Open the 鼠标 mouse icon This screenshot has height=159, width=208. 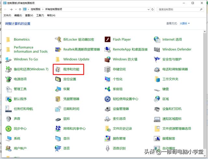tap(58, 119)
